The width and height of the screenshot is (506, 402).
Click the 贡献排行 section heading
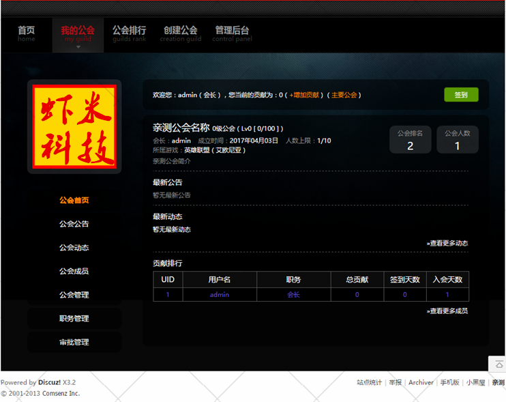168,263
